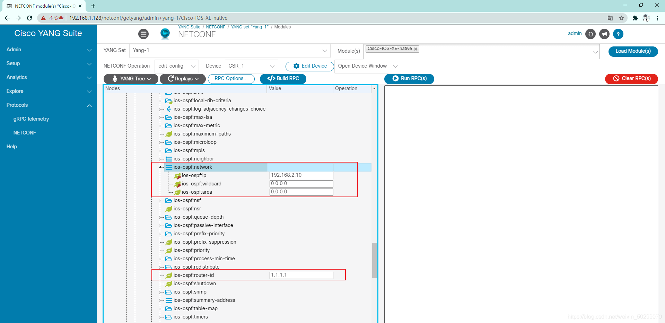Open RPC Options dialog
This screenshot has width=665, height=323.
(x=231, y=79)
